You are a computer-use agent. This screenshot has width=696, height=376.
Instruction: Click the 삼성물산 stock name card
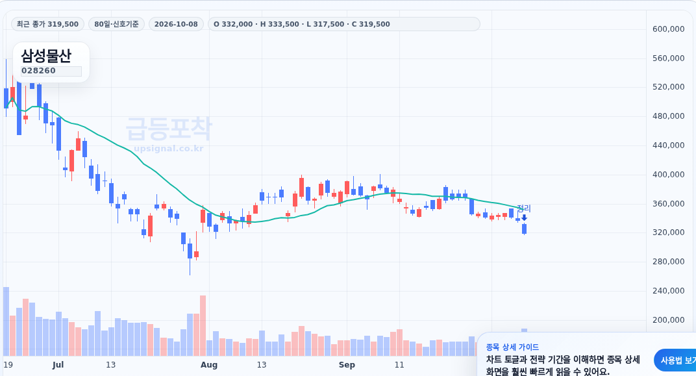point(51,62)
